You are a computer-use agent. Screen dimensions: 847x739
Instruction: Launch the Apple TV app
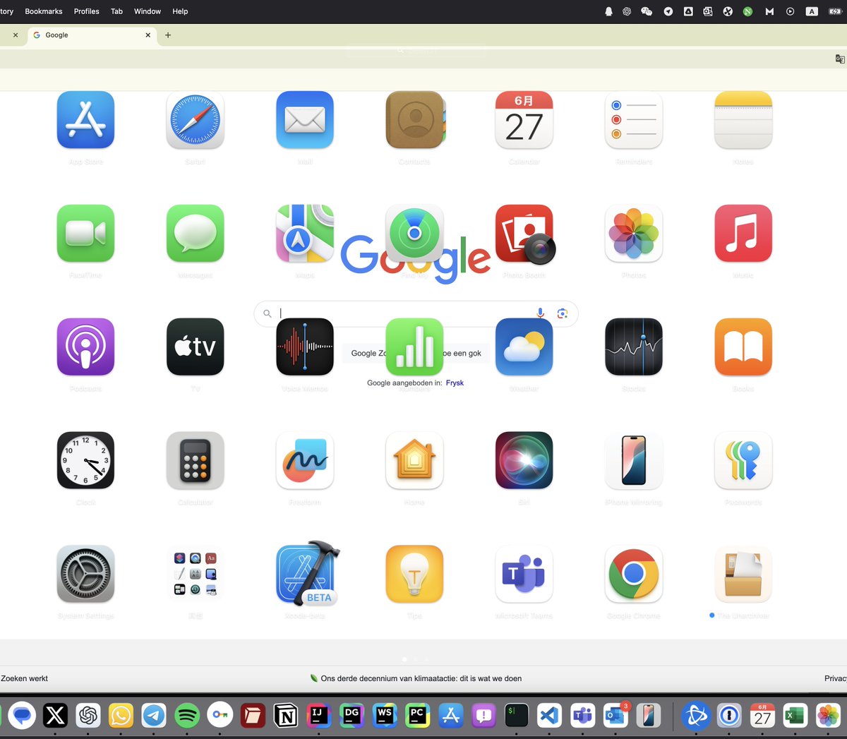[196, 347]
